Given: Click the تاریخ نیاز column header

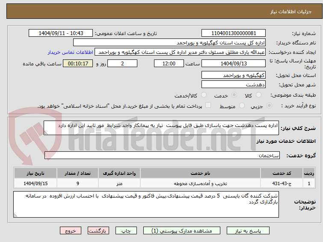Looking at the screenshot, I should pos(36,173).
